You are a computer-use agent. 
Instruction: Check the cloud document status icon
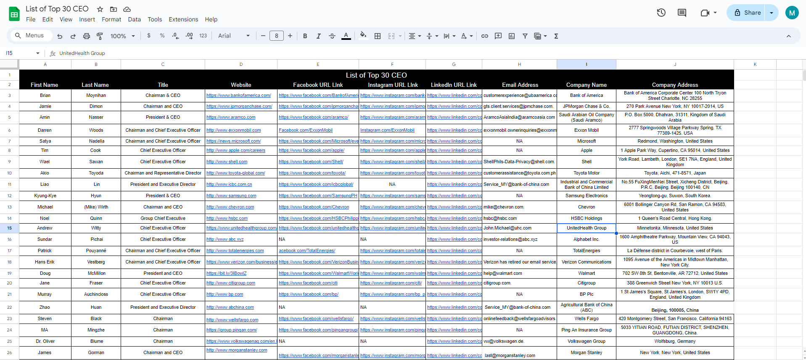pyautogui.click(x=127, y=9)
